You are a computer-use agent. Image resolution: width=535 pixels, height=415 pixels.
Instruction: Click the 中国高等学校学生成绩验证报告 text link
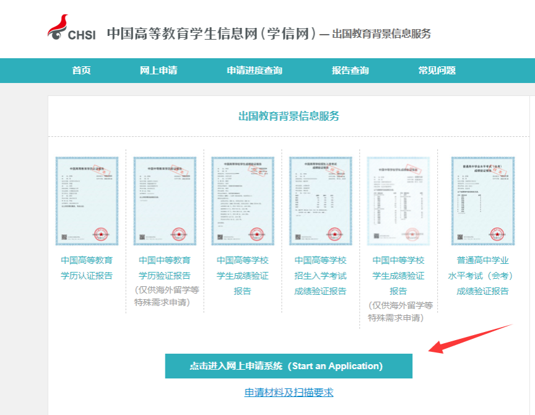(x=243, y=275)
